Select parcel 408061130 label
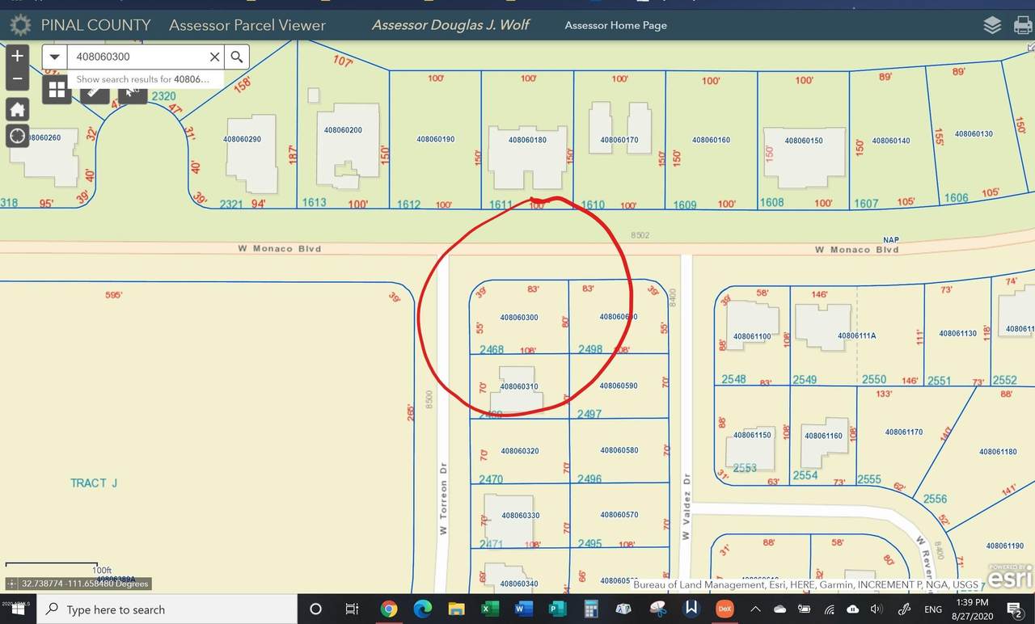The width and height of the screenshot is (1035, 624). [x=958, y=333]
